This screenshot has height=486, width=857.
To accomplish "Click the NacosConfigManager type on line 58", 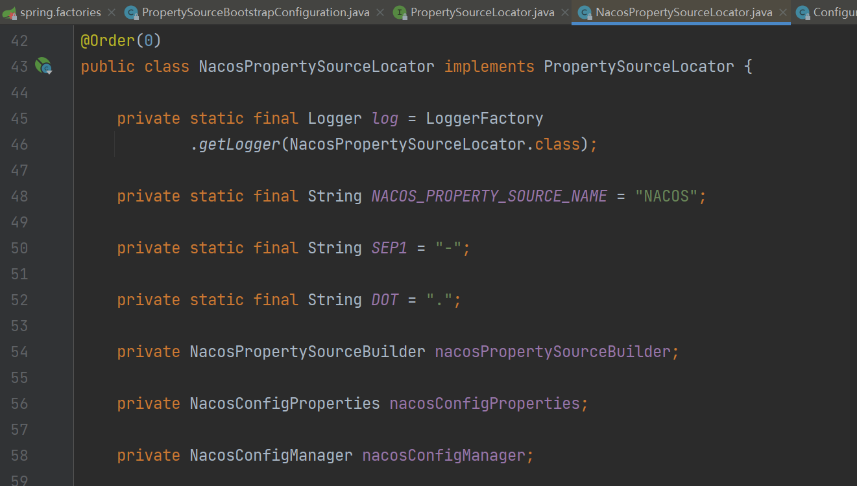I will pos(271,456).
